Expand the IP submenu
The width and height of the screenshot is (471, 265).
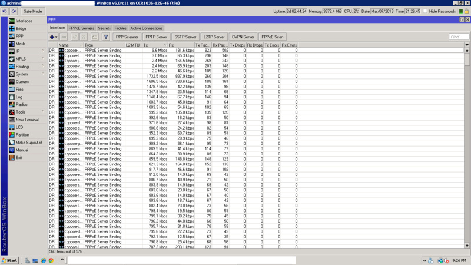(x=18, y=51)
